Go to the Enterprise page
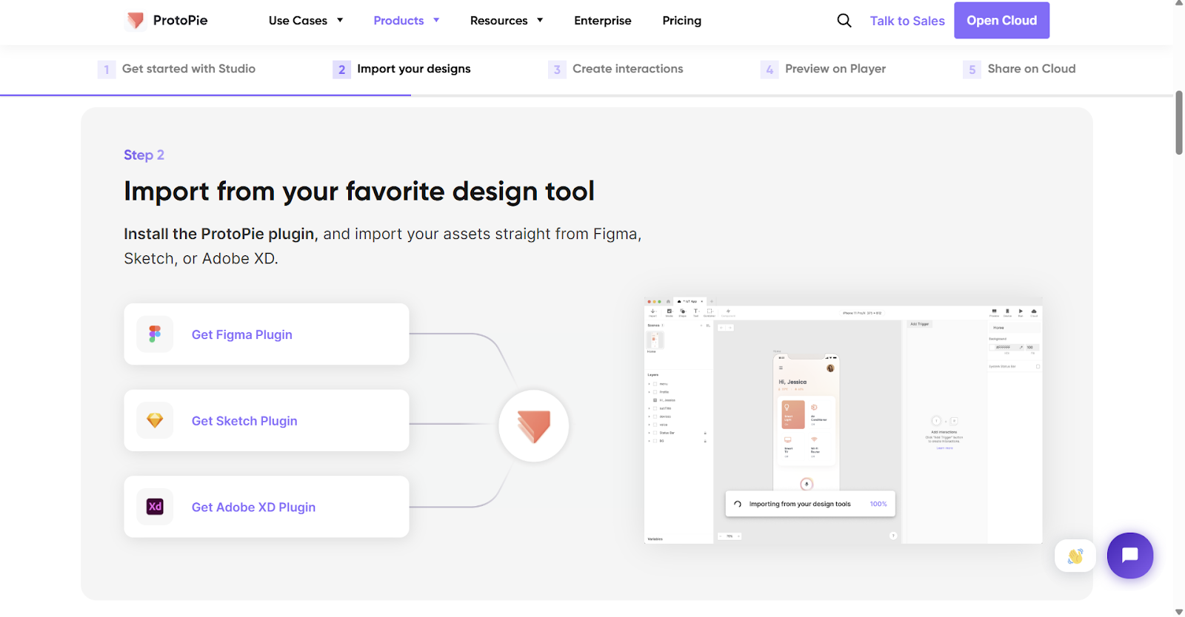 tap(602, 21)
